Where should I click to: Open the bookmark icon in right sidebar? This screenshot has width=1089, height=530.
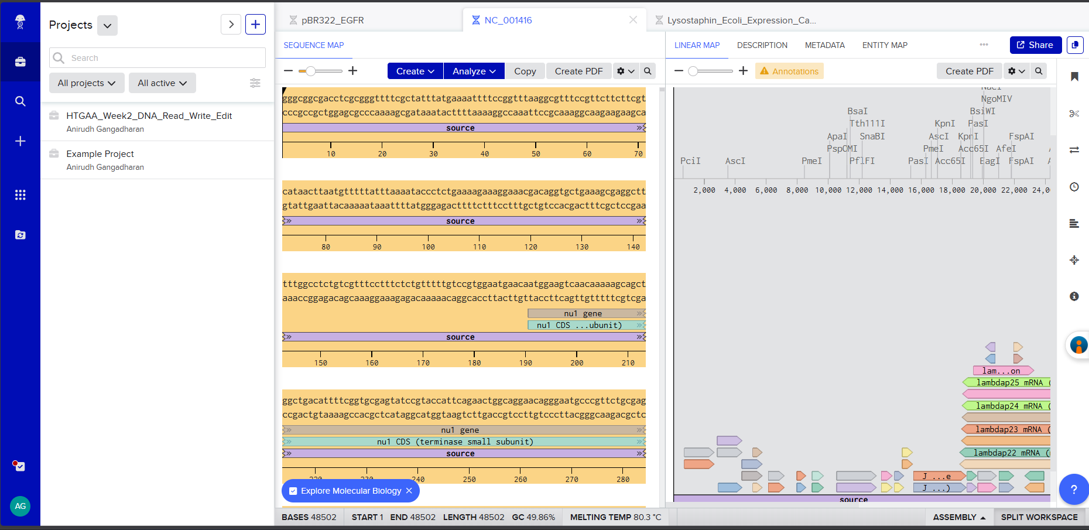tap(1074, 77)
